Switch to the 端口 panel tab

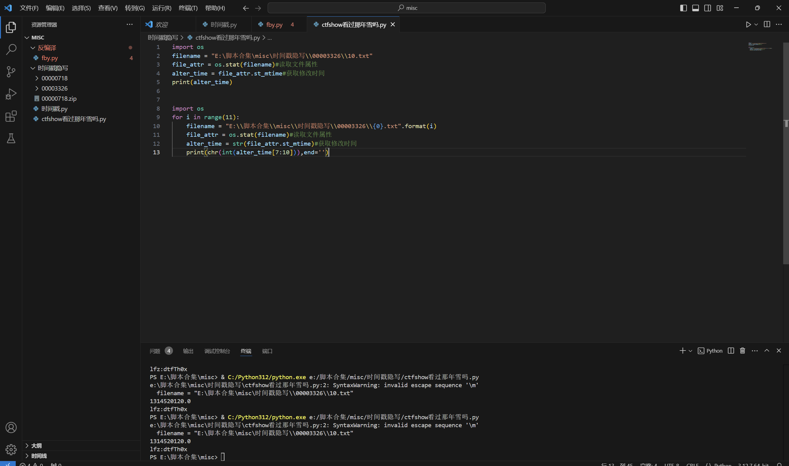pyautogui.click(x=267, y=351)
